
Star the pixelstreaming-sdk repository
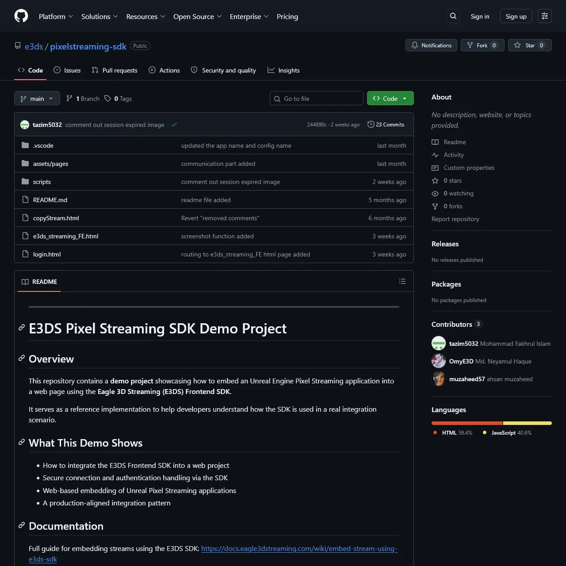pyautogui.click(x=530, y=45)
